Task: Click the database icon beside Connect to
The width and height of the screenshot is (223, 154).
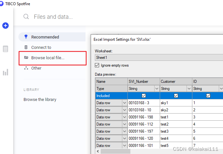Action: coord(26,47)
